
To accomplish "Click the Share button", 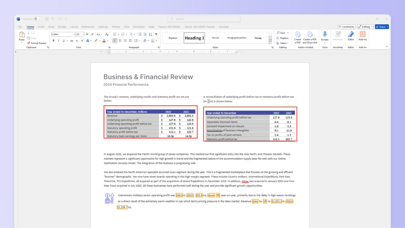I will (382, 27).
